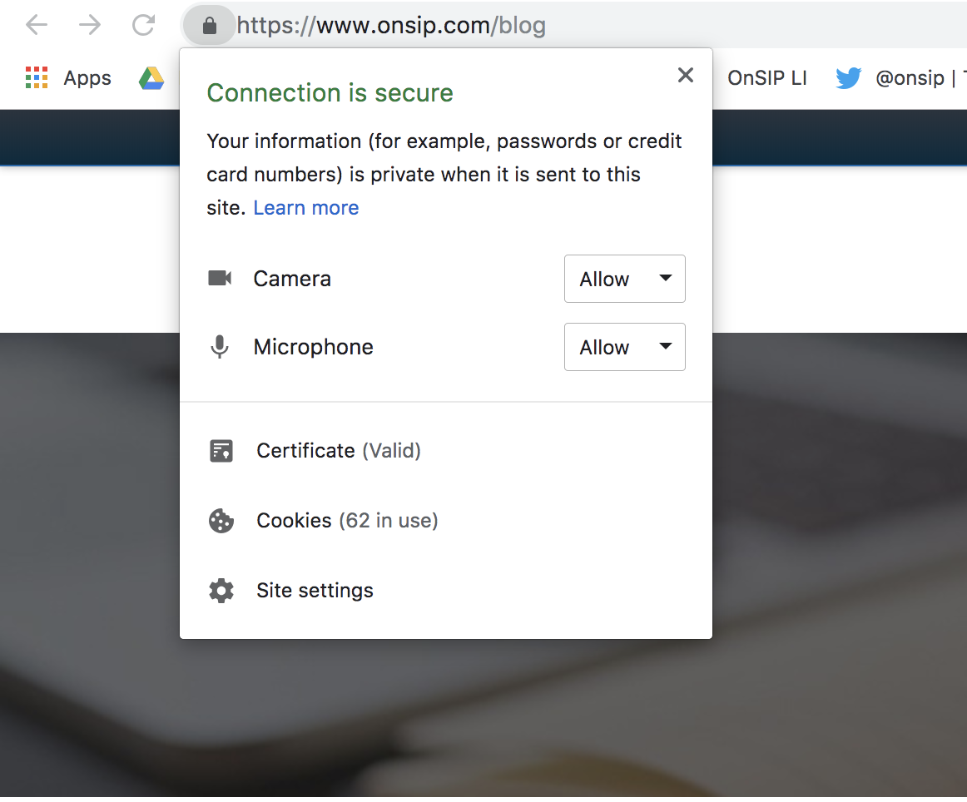Open Site settings from the popup
Image resolution: width=967 pixels, height=802 pixels.
tap(313, 590)
